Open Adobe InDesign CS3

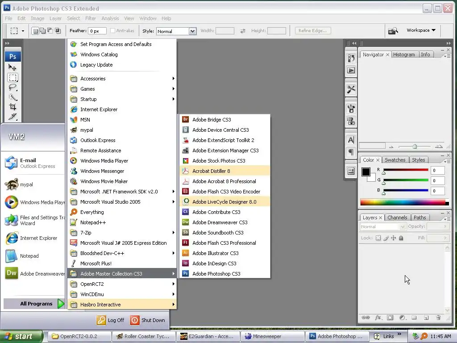point(225,264)
